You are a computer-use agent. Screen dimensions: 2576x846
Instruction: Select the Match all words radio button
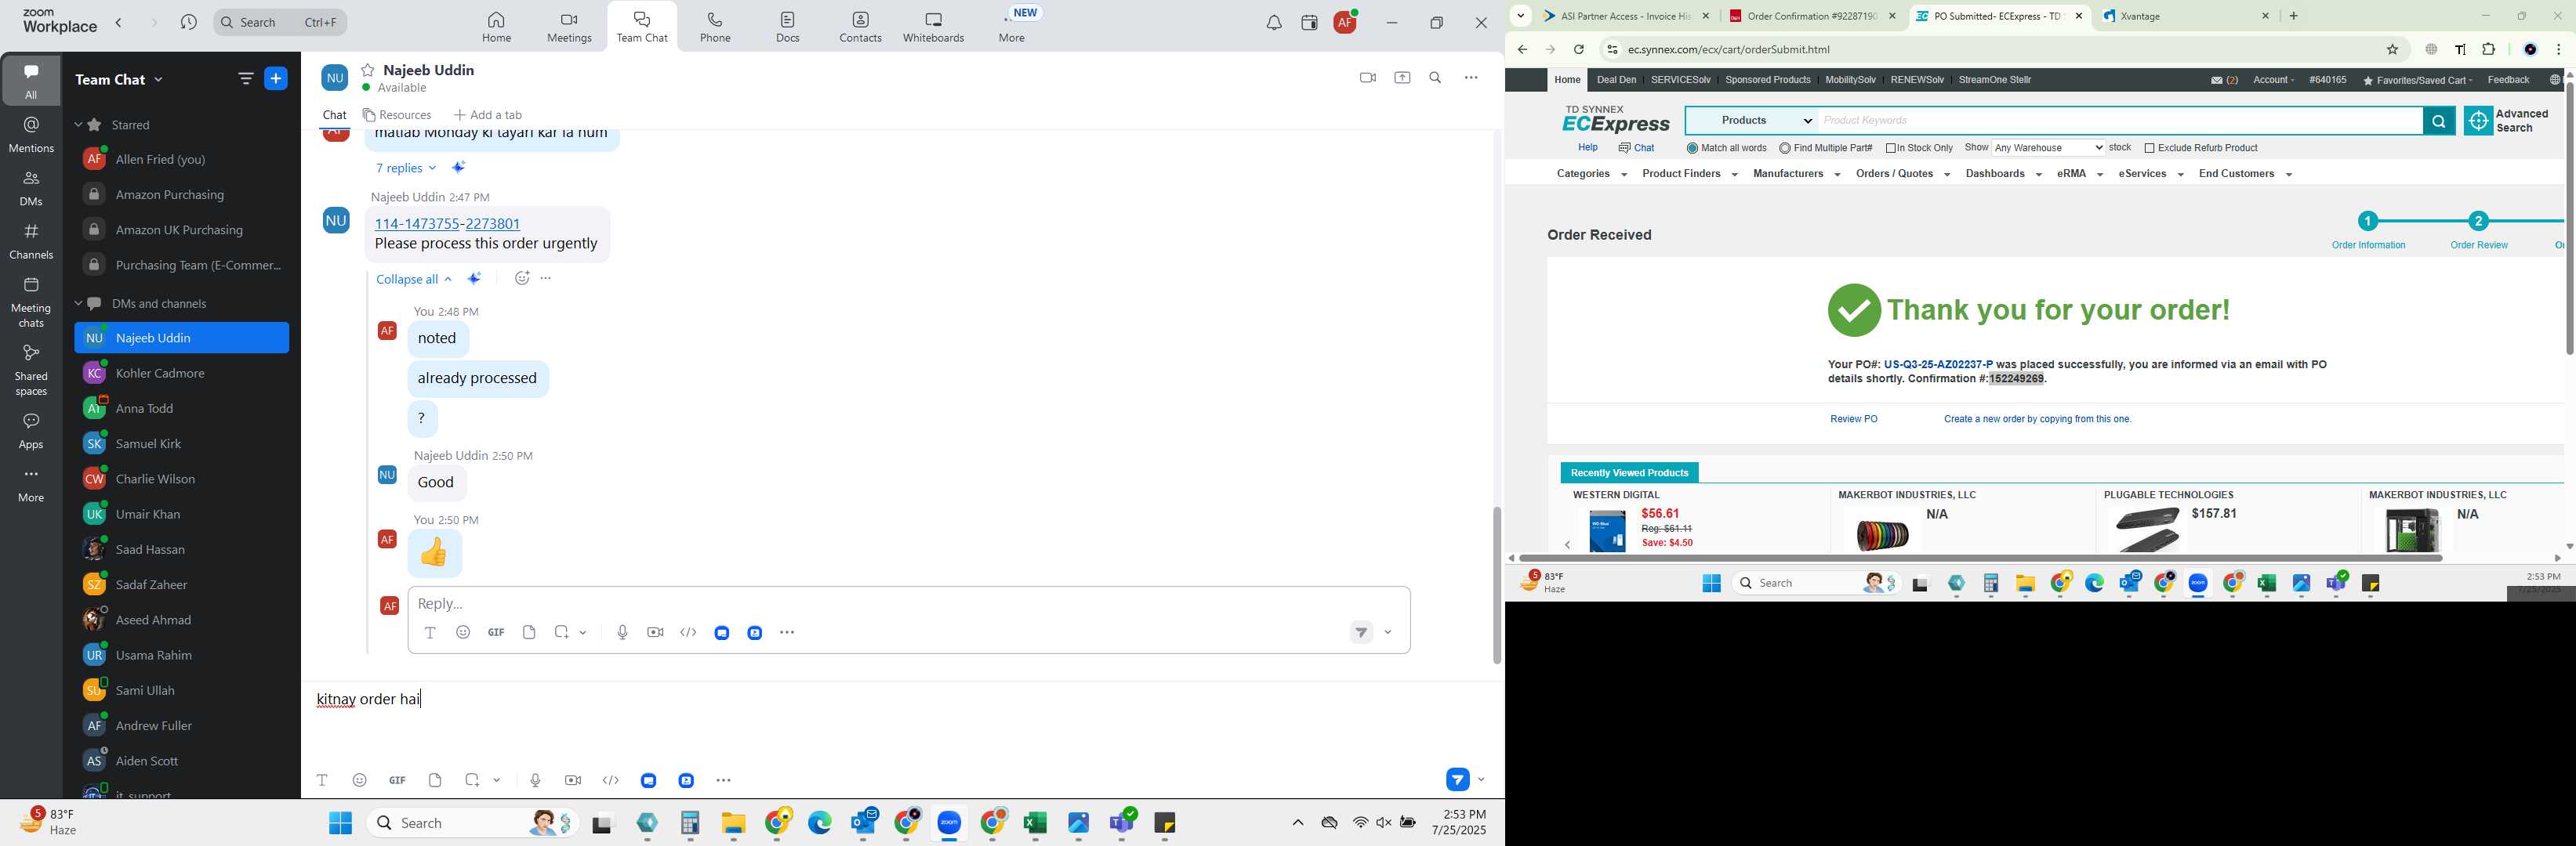click(1692, 148)
